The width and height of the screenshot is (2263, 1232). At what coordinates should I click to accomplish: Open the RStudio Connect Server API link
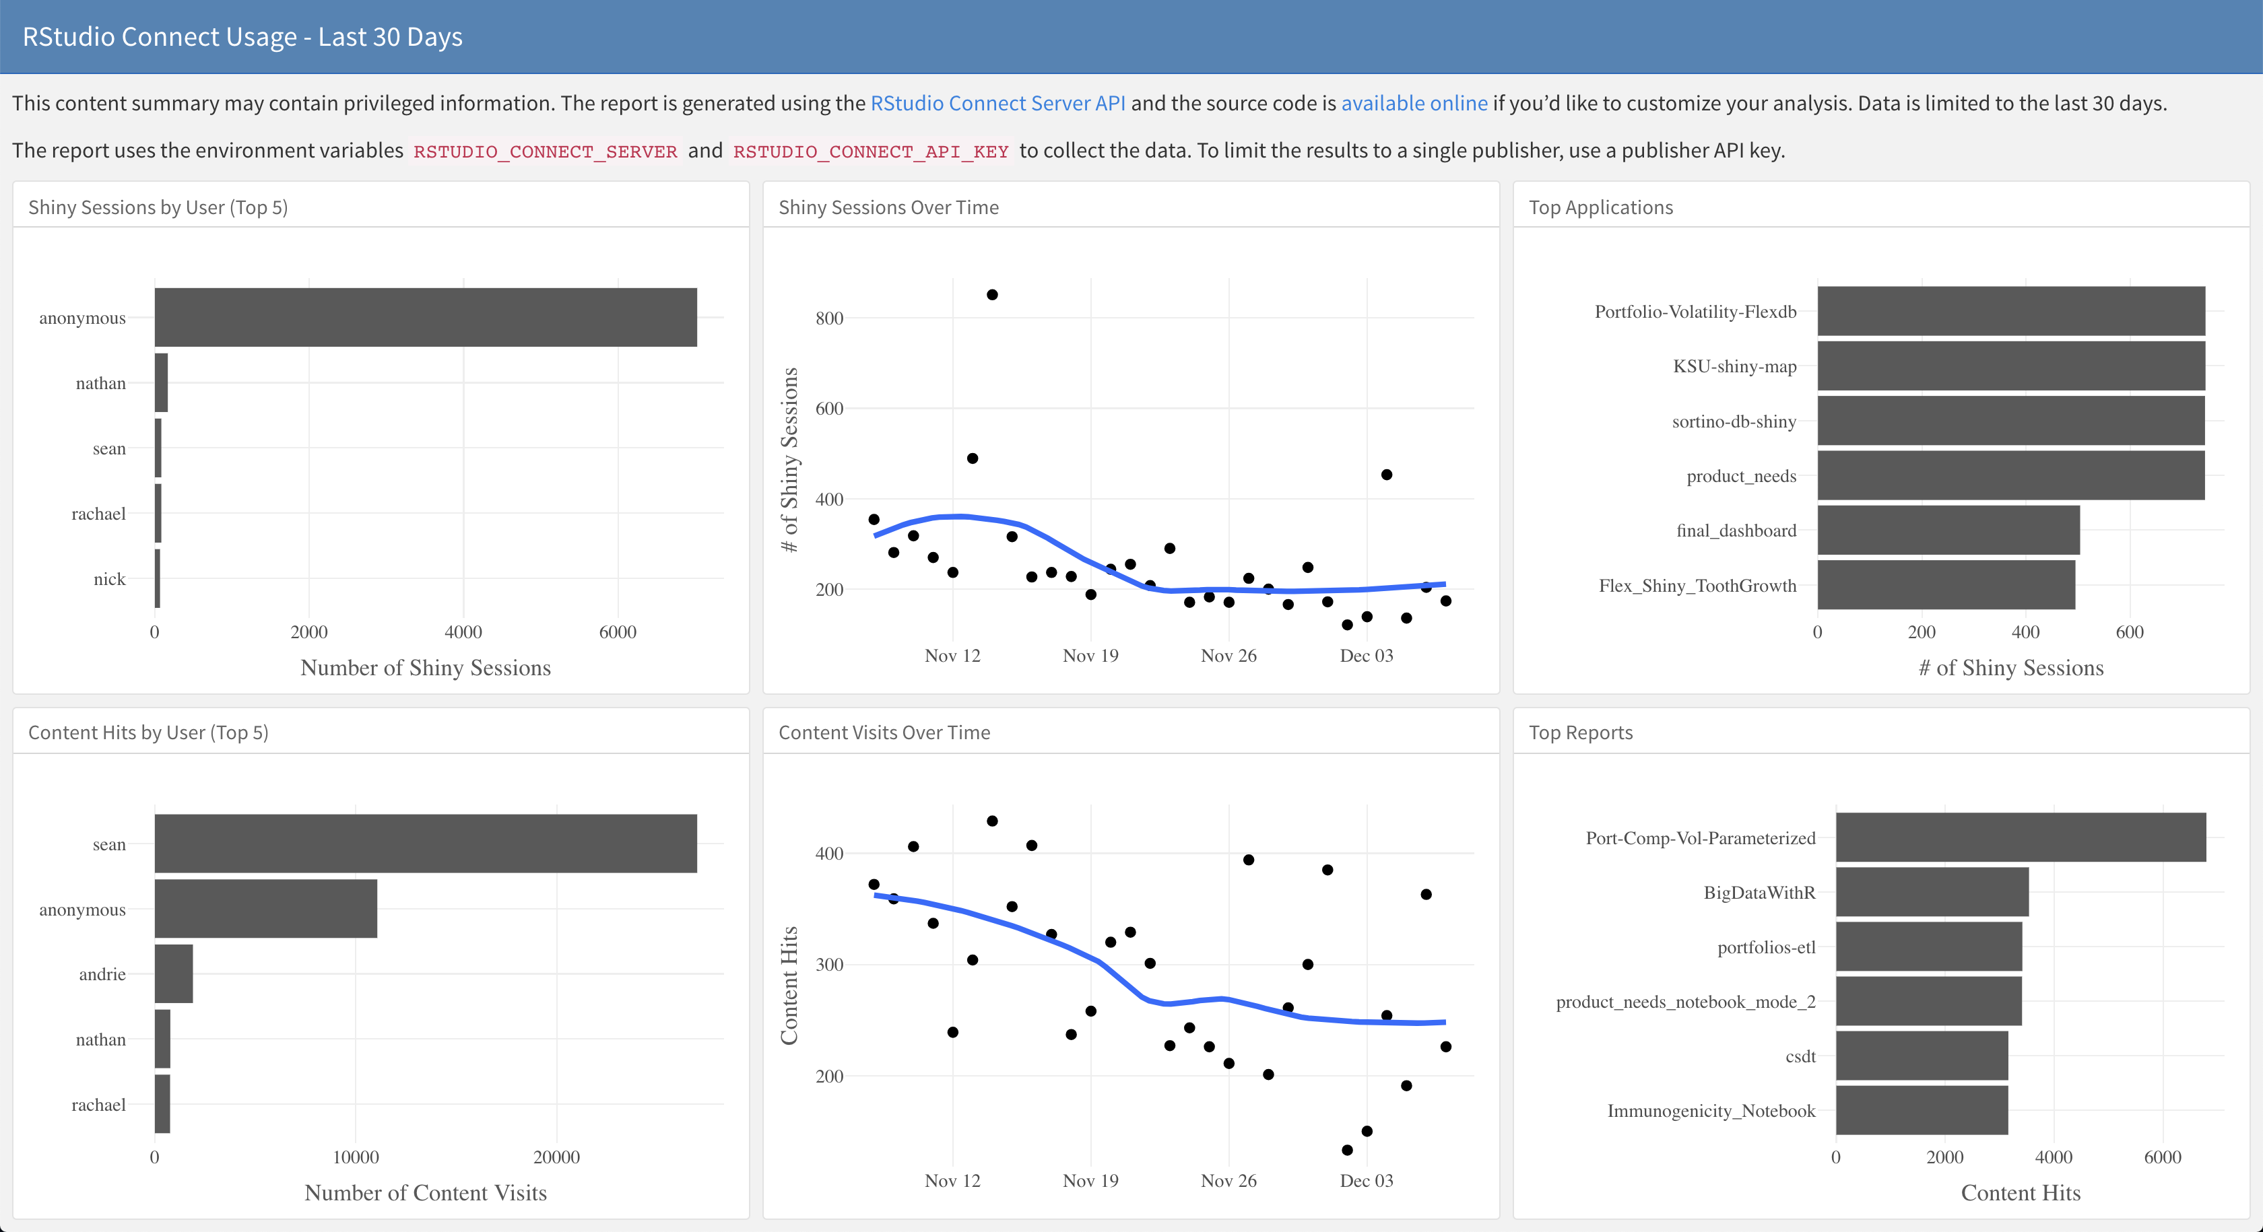click(997, 103)
